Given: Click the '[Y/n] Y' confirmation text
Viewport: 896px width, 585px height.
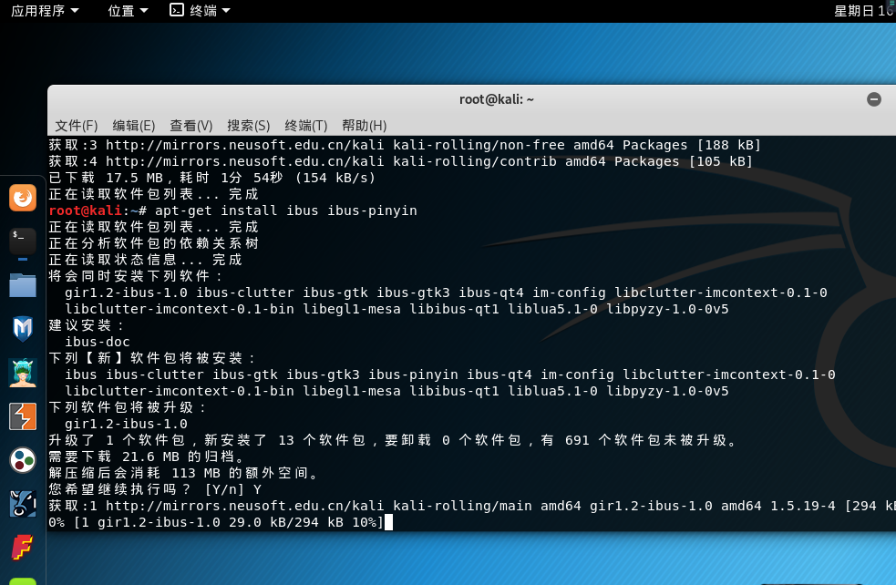Looking at the screenshot, I should (x=233, y=489).
